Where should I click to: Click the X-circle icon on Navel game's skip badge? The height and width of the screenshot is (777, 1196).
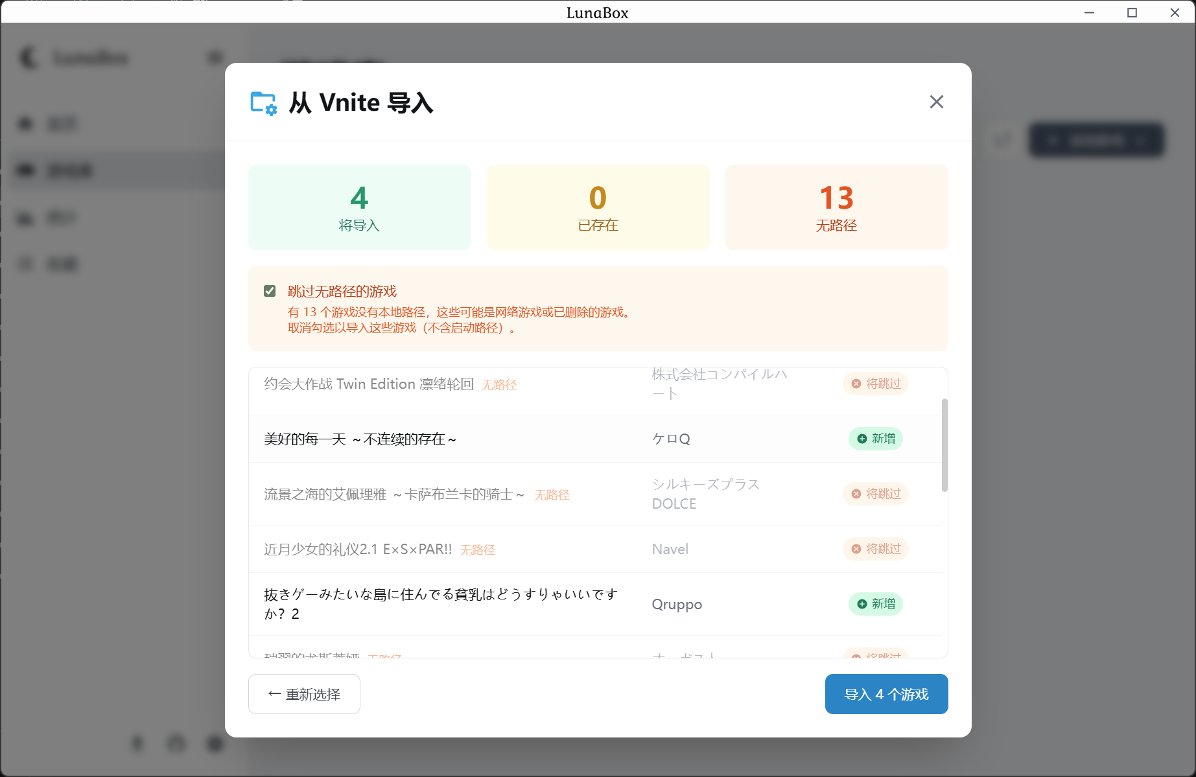856,549
